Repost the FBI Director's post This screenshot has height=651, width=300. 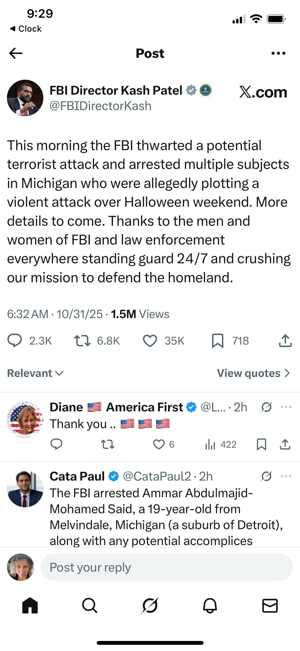[82, 341]
